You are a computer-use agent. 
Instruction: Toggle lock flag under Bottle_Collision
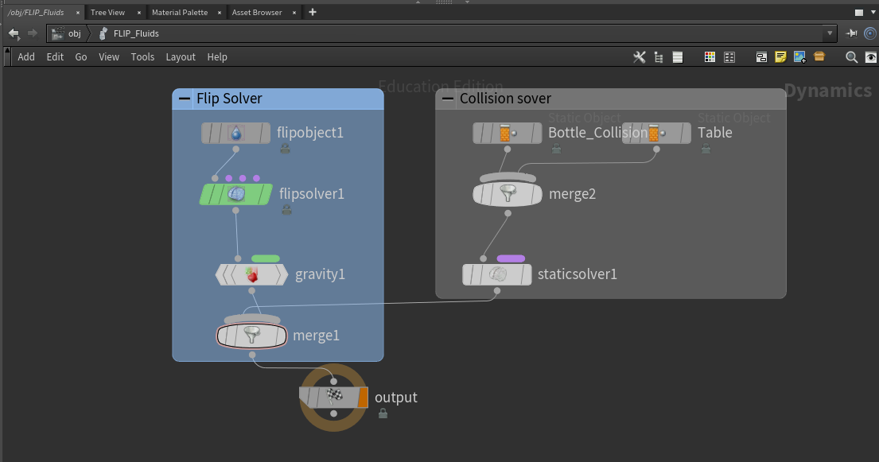(x=556, y=149)
